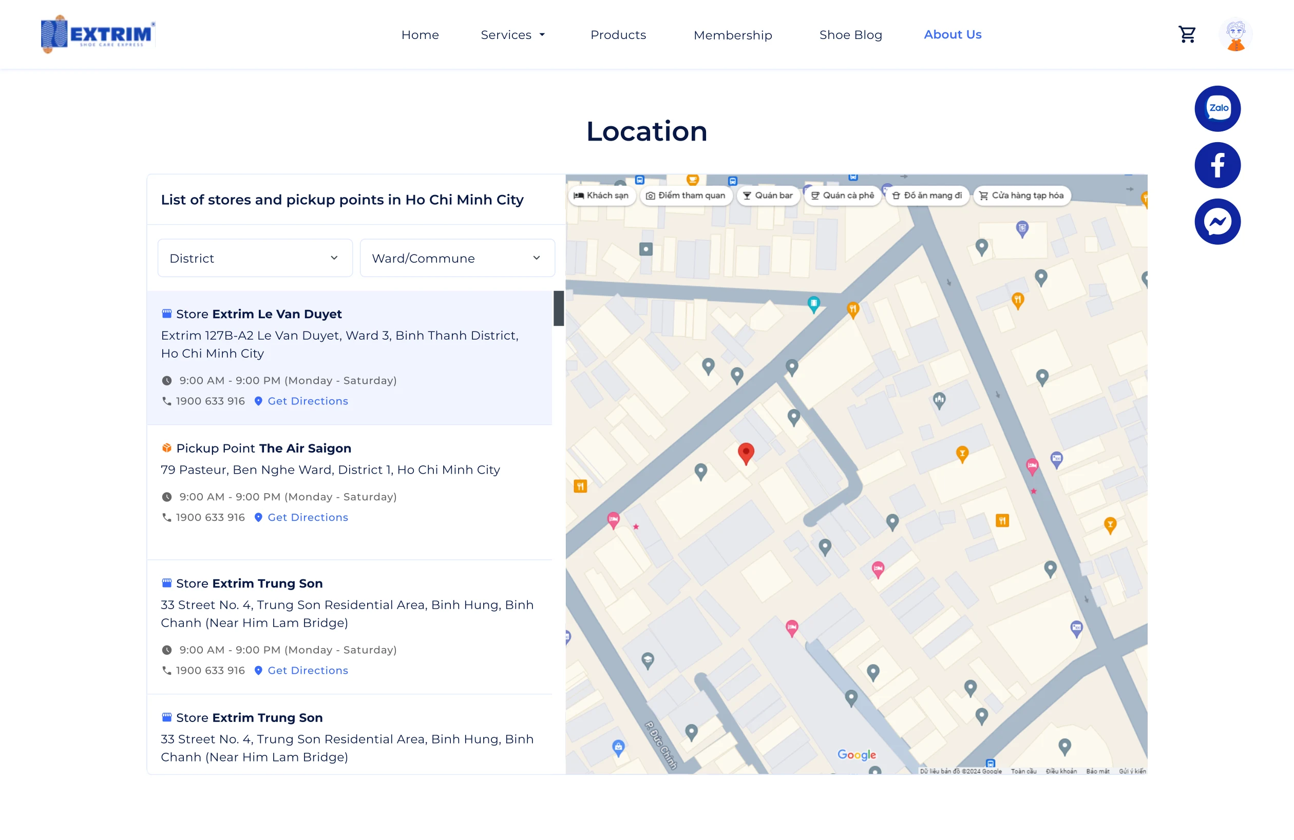Screen dimensions: 1294x840
Task: Open the Facebook page button
Action: coord(1217,165)
